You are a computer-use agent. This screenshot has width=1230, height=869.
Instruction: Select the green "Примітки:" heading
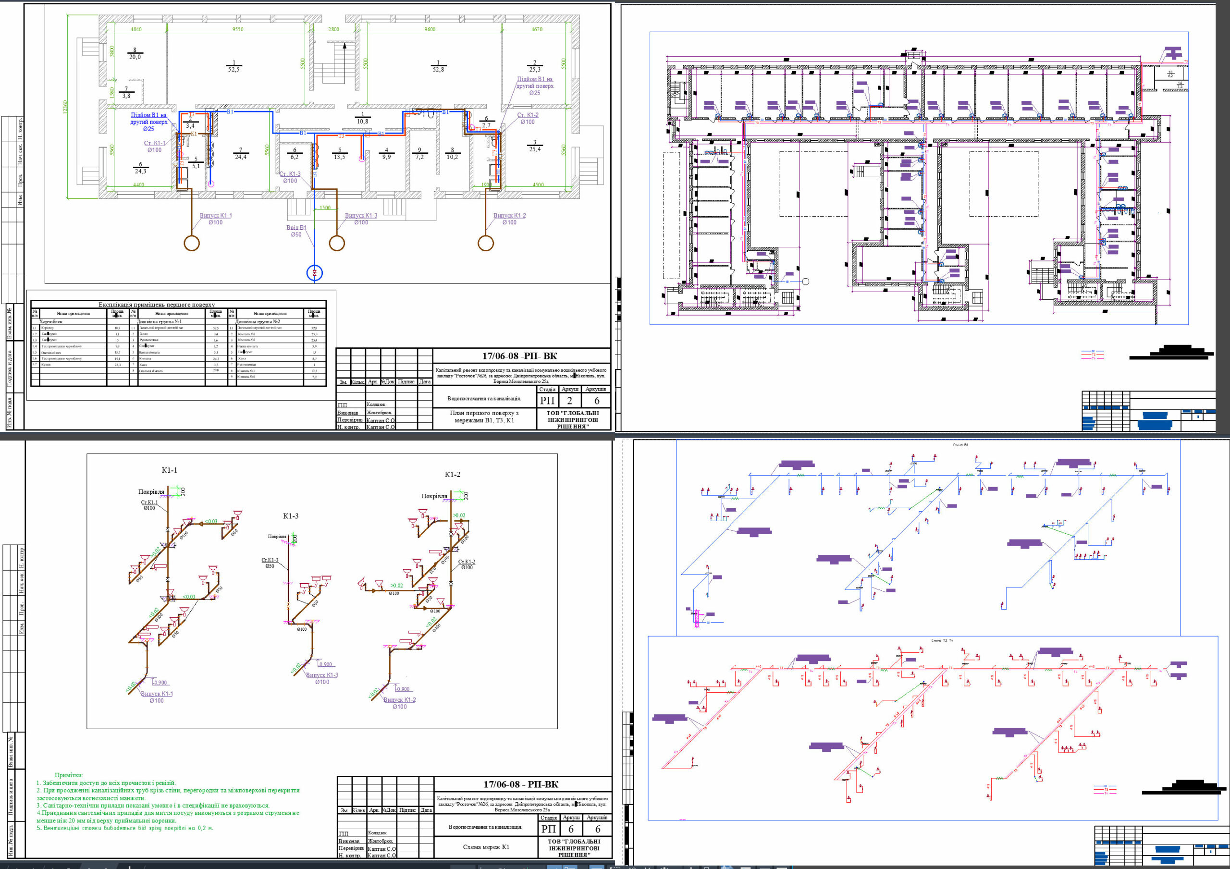(x=69, y=775)
